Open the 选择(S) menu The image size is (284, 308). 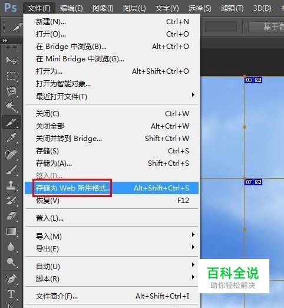pyautogui.click(x=200, y=8)
